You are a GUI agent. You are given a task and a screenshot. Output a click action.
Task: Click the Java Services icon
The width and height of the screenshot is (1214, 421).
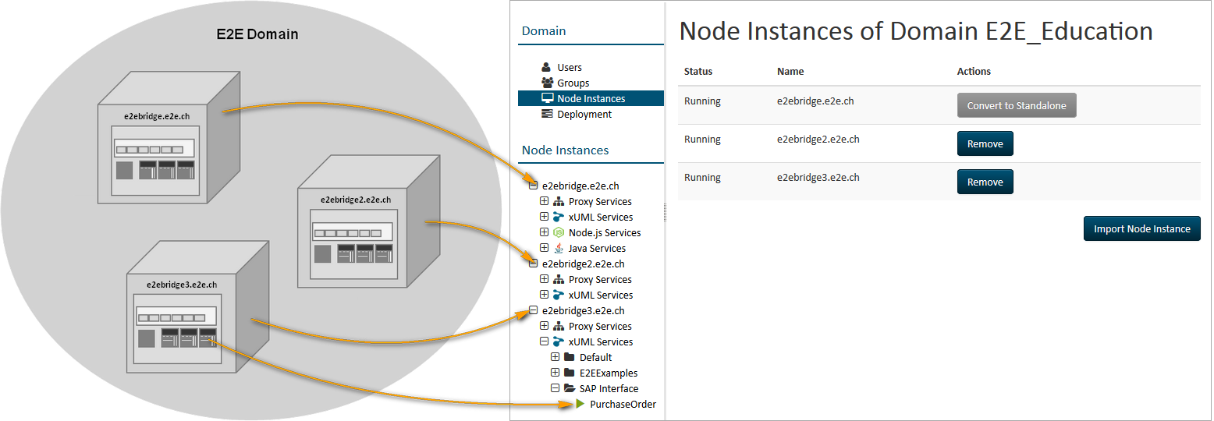pyautogui.click(x=559, y=249)
